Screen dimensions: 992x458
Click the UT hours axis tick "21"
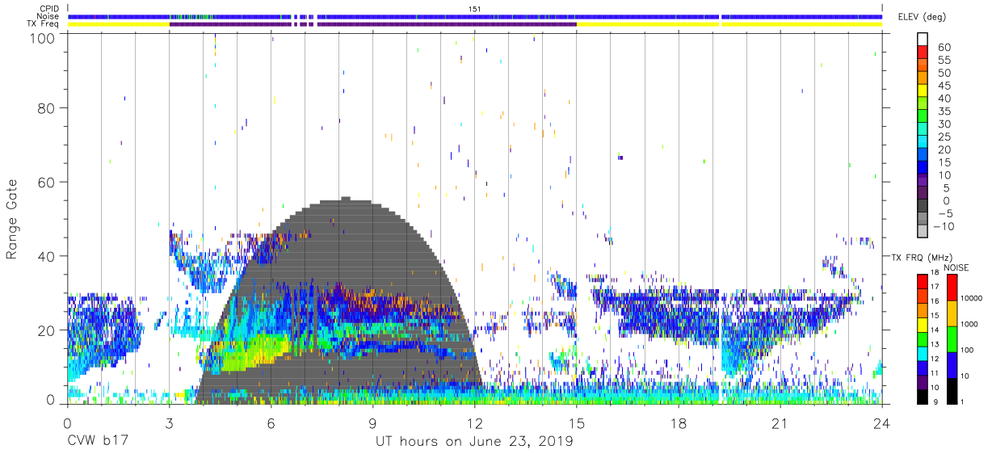[x=780, y=423]
